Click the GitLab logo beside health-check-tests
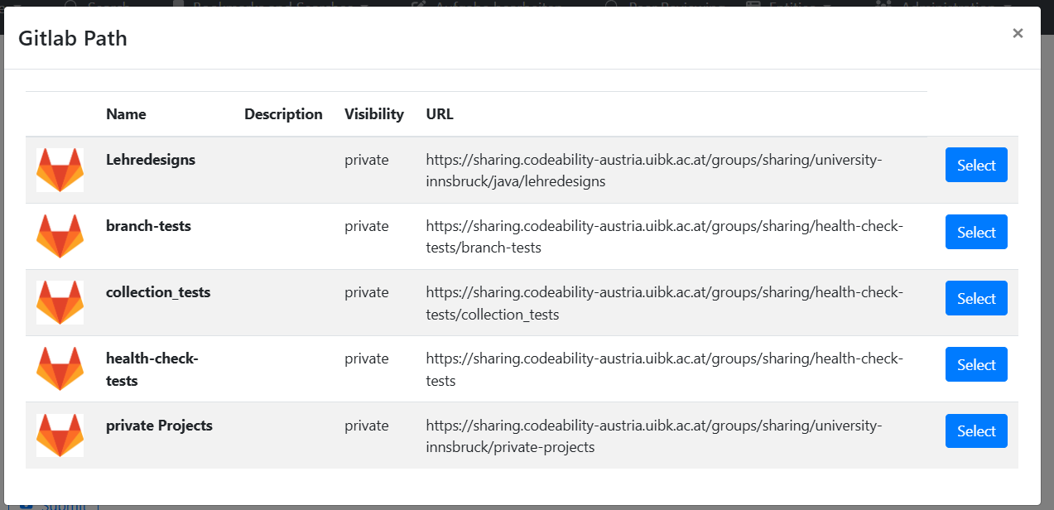The height and width of the screenshot is (510, 1054). pyautogui.click(x=60, y=368)
